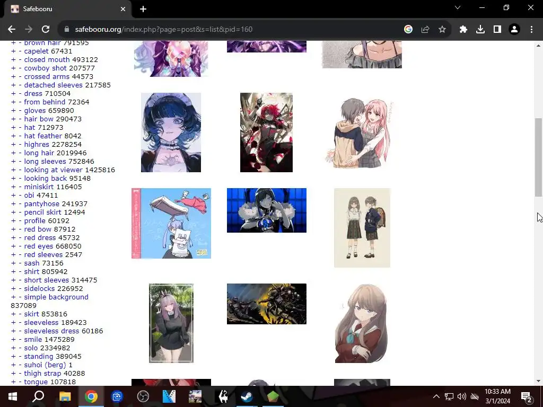
Task: Toggle Chrome side panel icon
Action: pyautogui.click(x=497, y=30)
